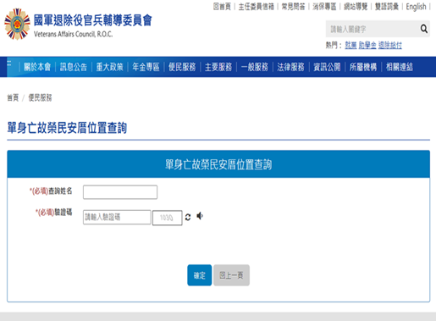Click the hot keyword 退除給付

(390, 45)
